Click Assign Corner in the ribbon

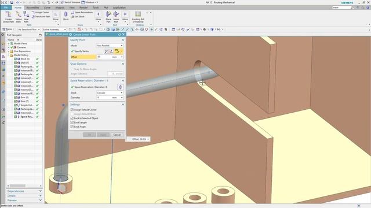(41, 12)
